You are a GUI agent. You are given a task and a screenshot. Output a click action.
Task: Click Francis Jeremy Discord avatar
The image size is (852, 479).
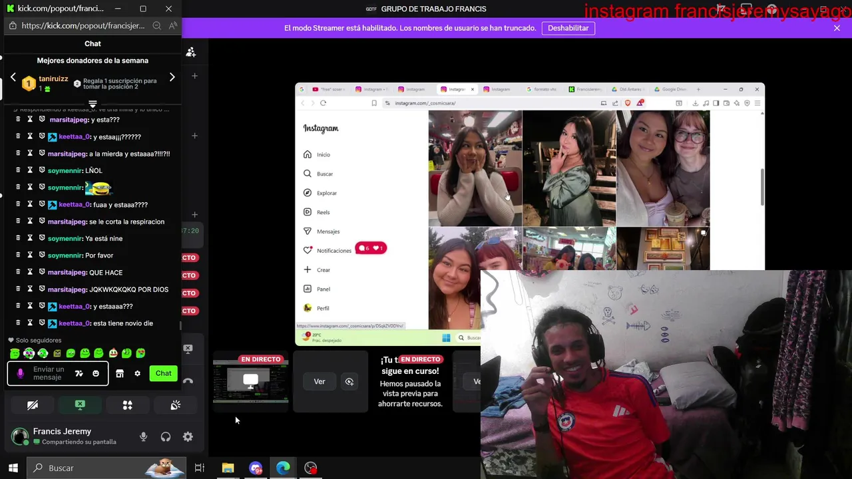coord(20,436)
